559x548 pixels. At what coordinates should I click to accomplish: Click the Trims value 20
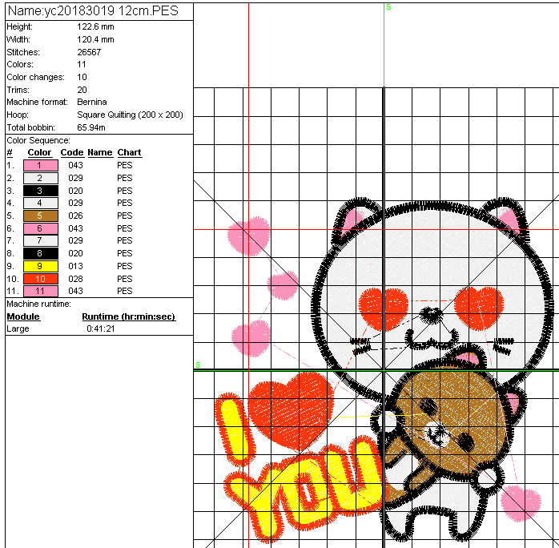(x=82, y=90)
